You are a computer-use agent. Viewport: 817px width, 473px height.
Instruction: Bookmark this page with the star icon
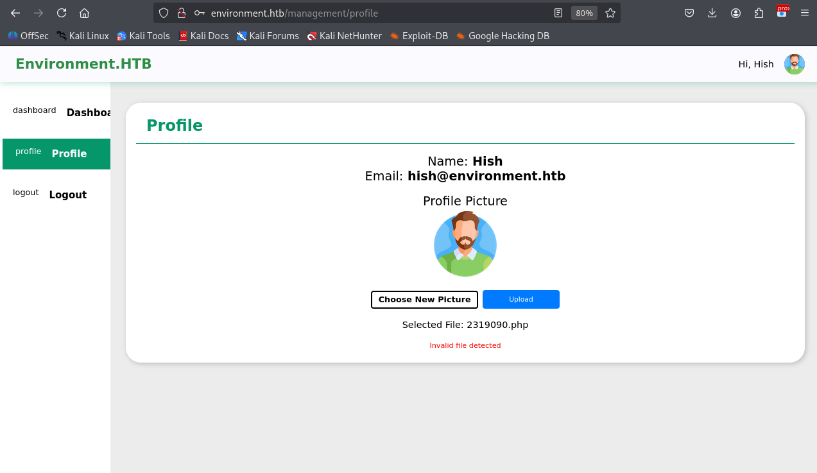point(610,13)
